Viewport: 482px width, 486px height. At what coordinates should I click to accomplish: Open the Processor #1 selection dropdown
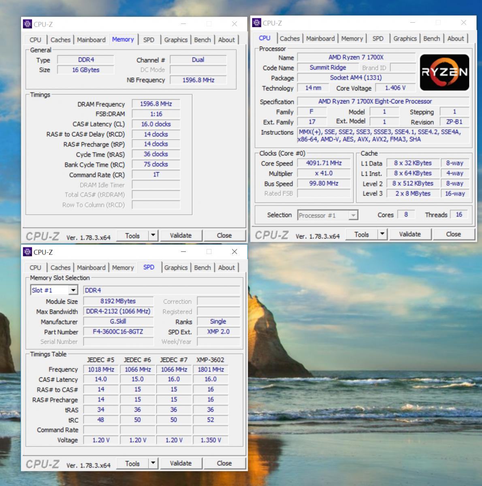click(328, 215)
